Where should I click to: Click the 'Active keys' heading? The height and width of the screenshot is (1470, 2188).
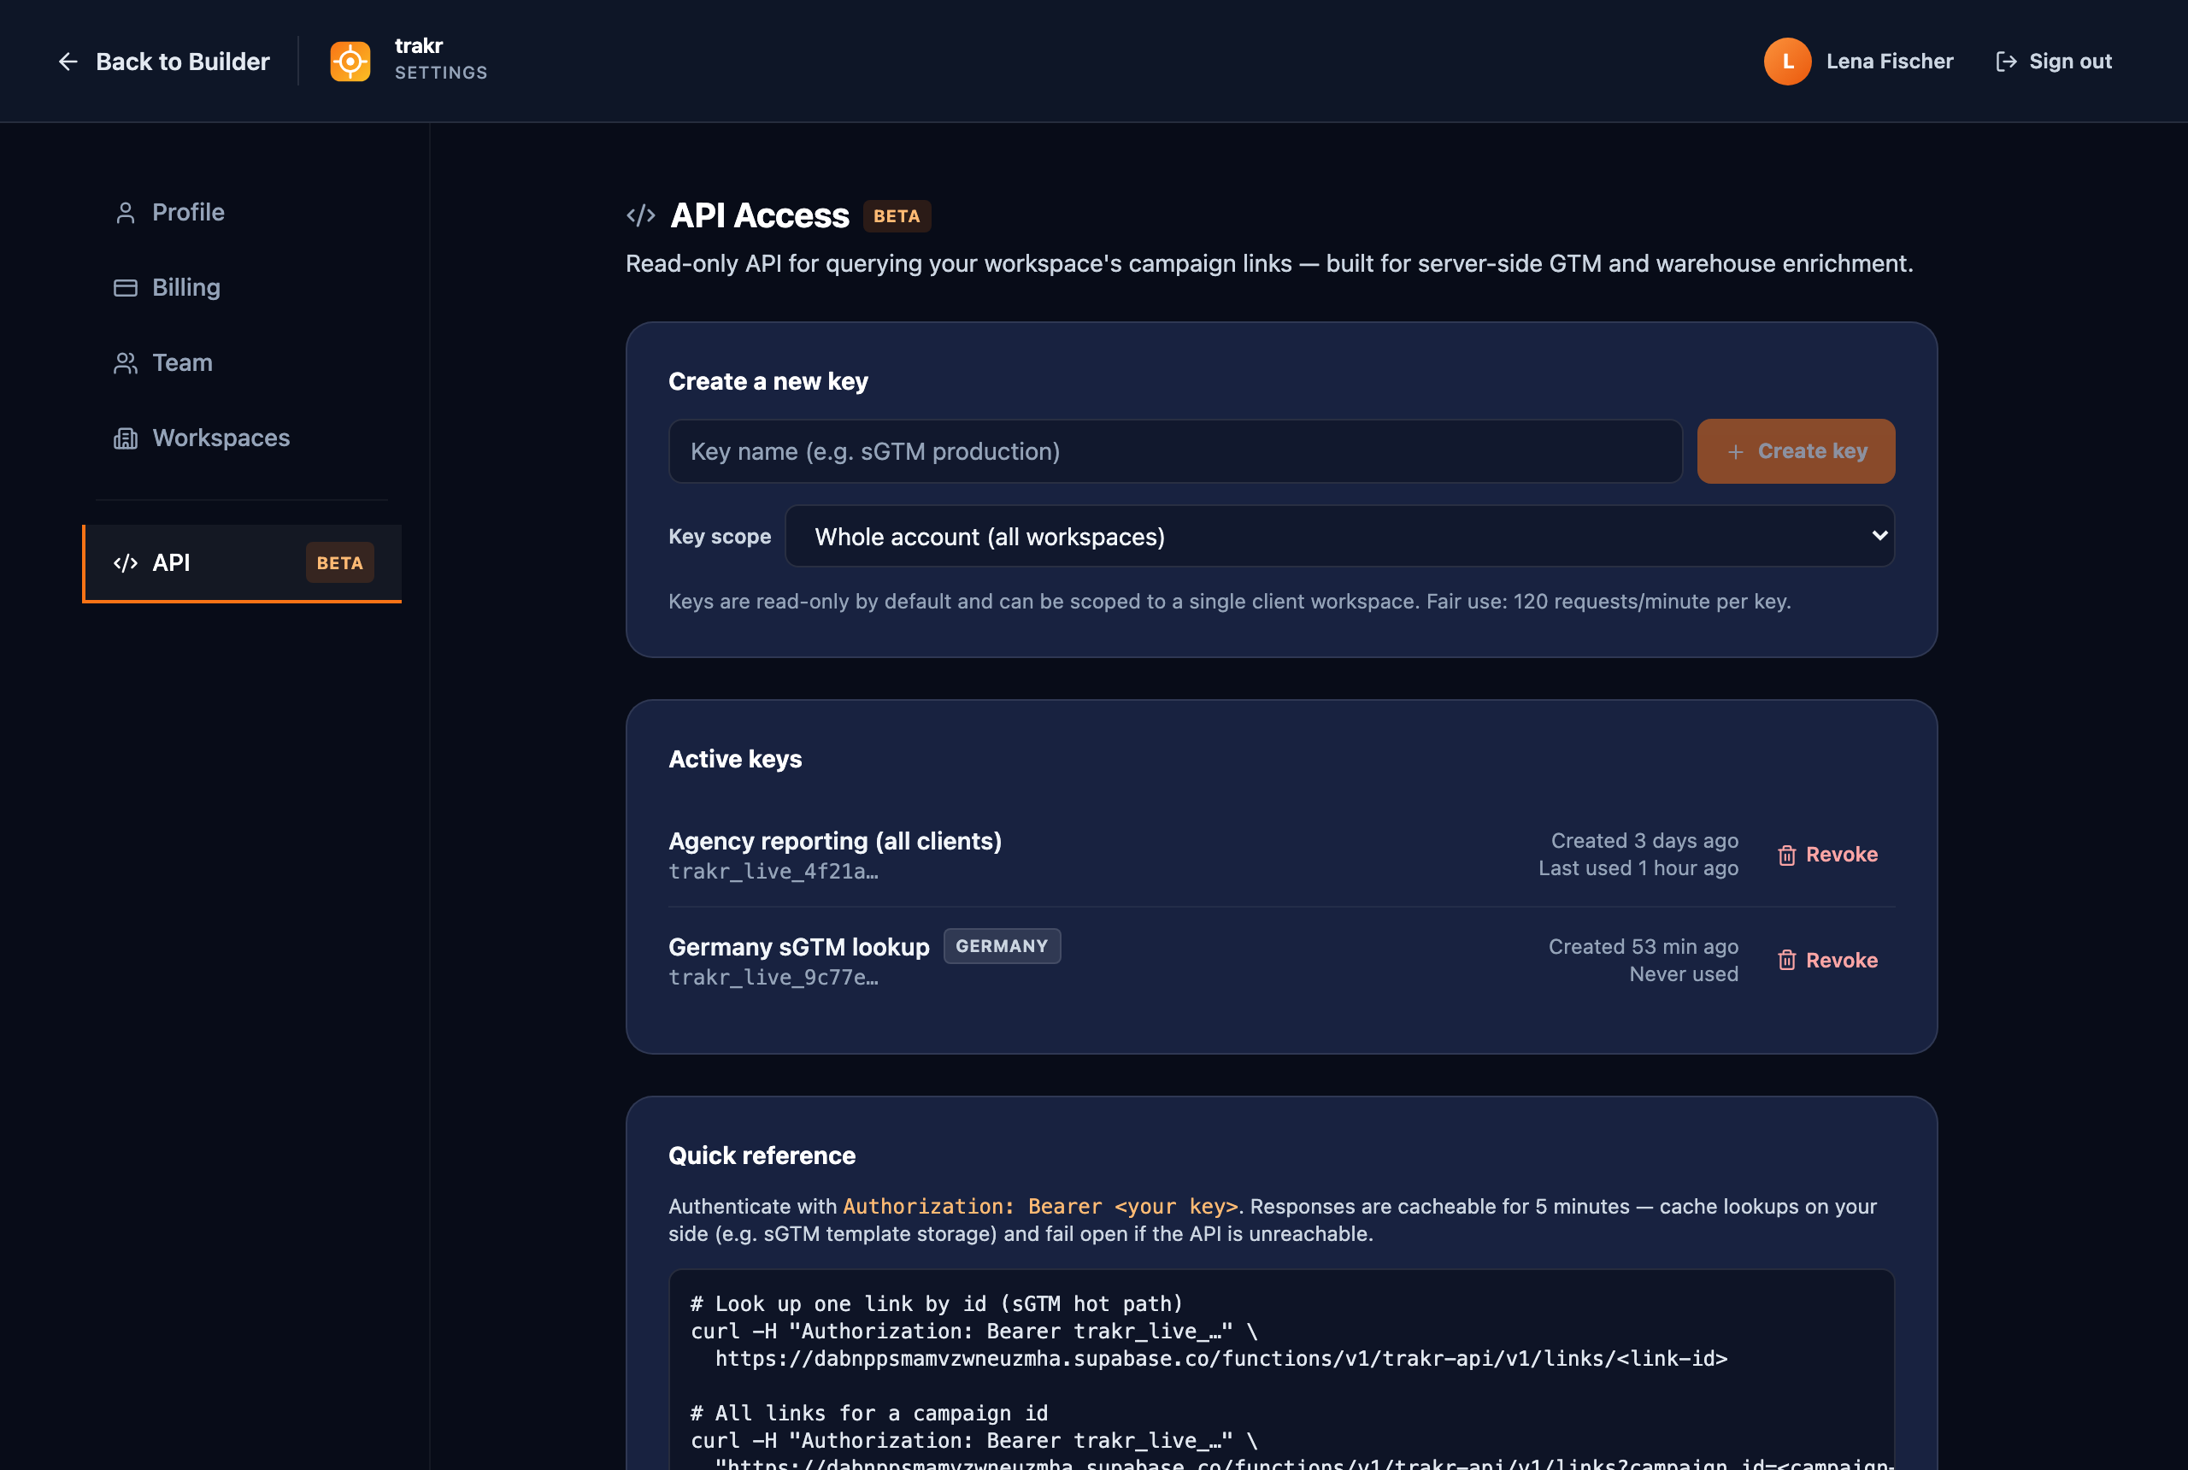735,760
